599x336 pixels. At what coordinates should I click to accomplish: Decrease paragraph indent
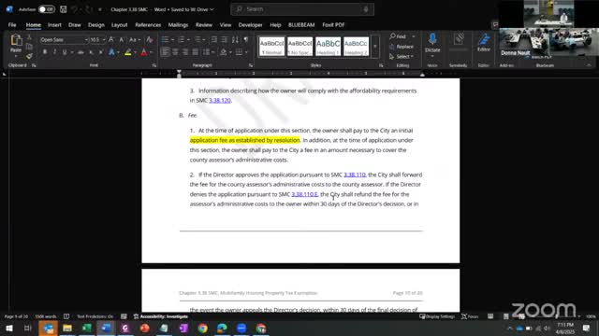[214, 39]
